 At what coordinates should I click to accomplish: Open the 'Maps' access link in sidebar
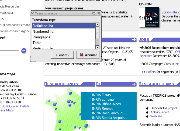point(10,110)
